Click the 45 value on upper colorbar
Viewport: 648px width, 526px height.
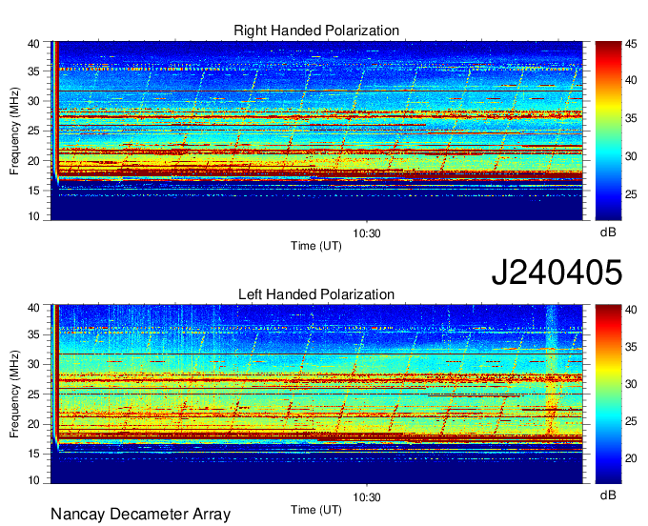pyautogui.click(x=631, y=44)
